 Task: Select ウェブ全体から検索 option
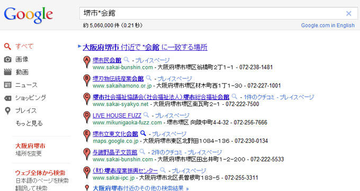[40, 172]
